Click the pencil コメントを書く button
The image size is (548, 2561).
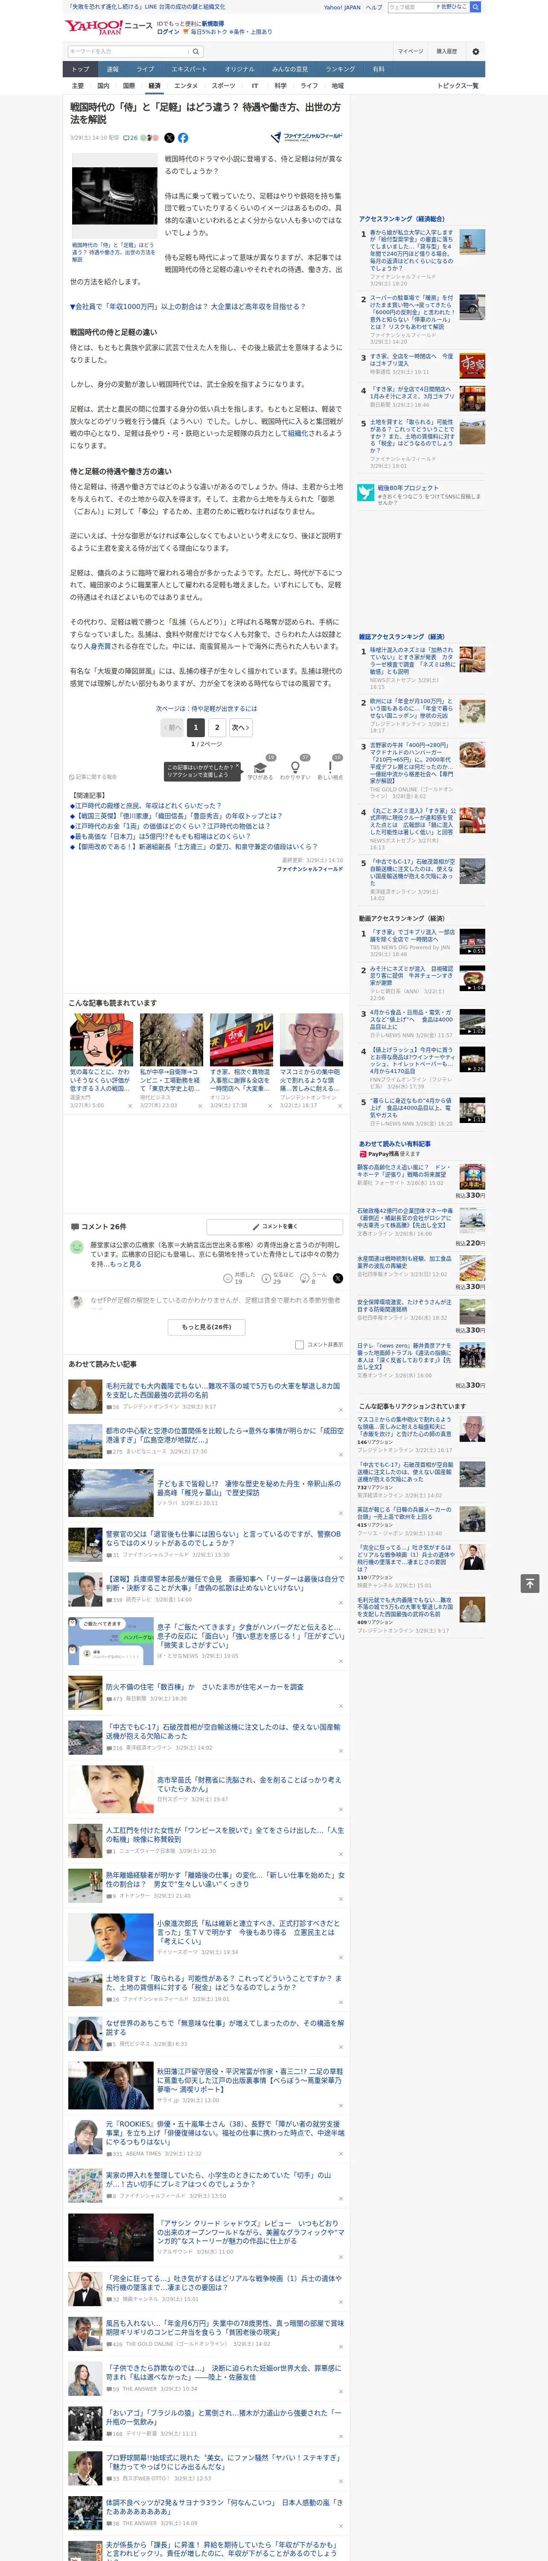pyautogui.click(x=274, y=1227)
